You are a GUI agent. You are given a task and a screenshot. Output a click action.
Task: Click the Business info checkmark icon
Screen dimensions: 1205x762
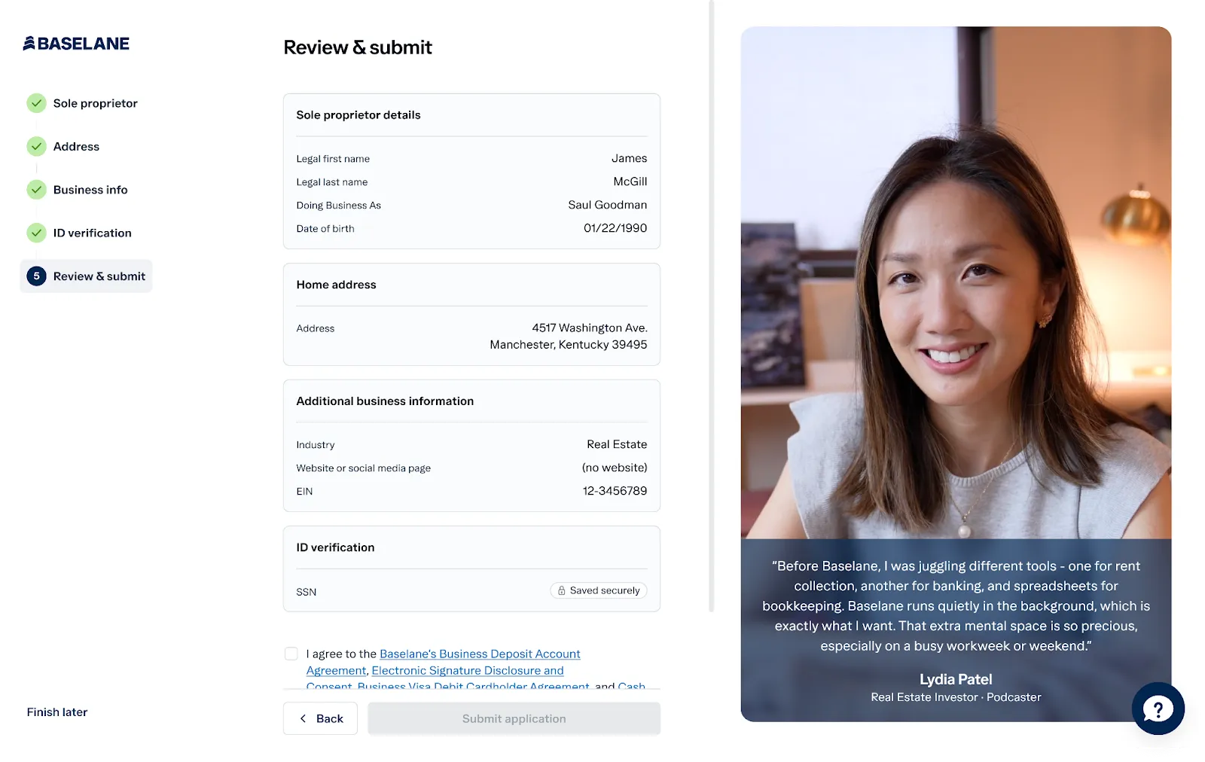tap(36, 190)
